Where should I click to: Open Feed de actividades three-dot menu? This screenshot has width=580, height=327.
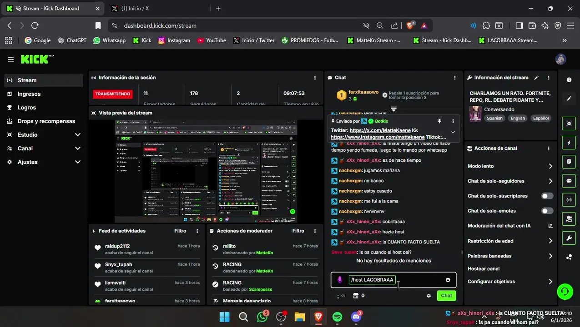click(x=197, y=231)
